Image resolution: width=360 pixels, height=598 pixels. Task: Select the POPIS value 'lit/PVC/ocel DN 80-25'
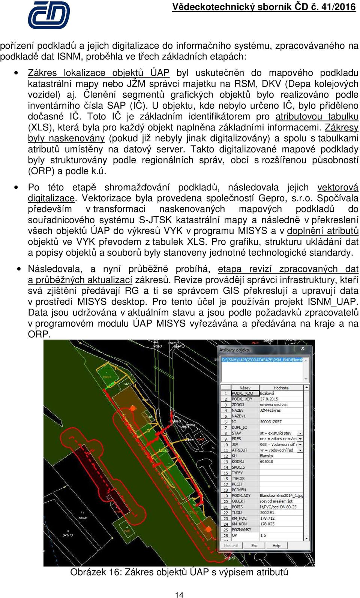coord(281,507)
